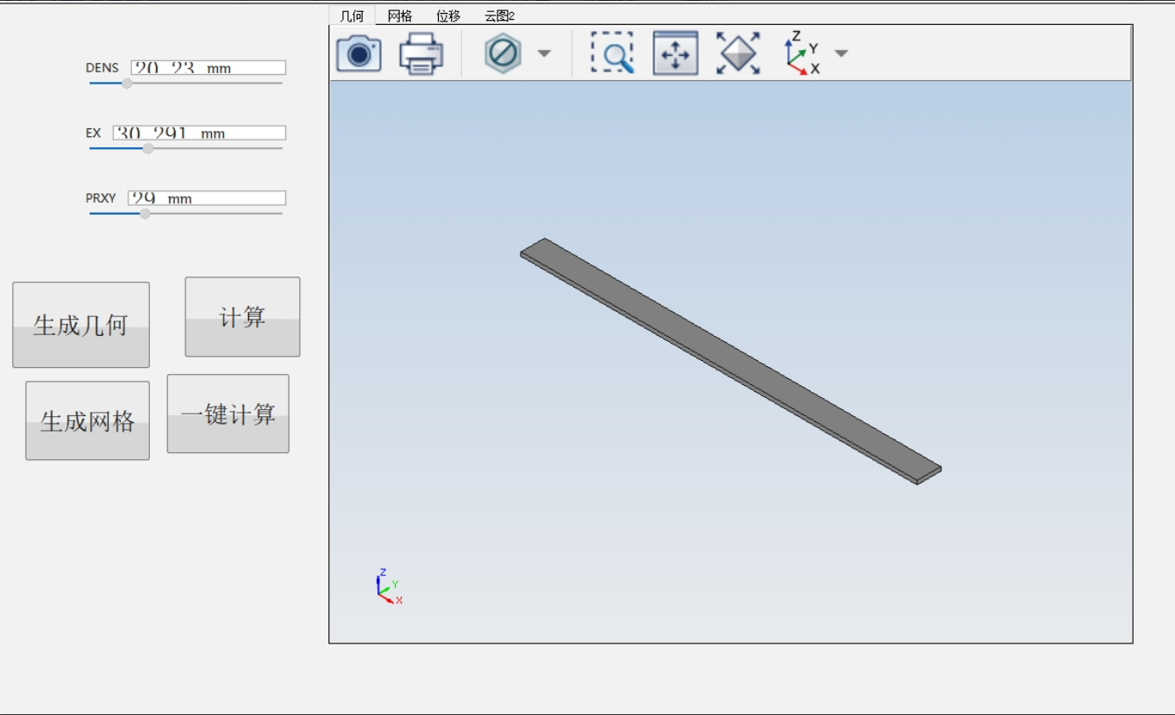Click the 生成几何 button
Image resolution: width=1175 pixels, height=715 pixels.
point(81,325)
